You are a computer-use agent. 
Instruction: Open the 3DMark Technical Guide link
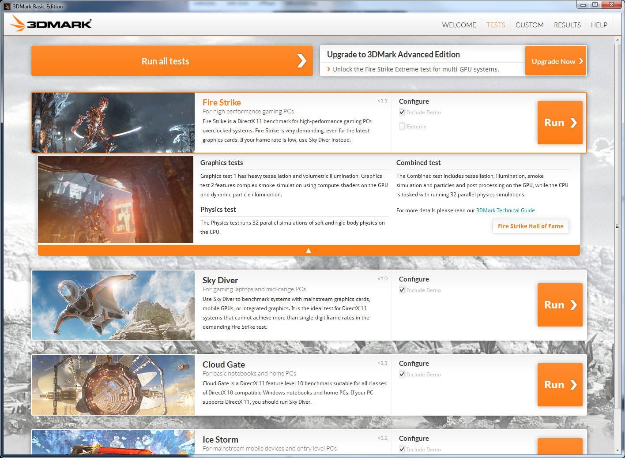505,210
